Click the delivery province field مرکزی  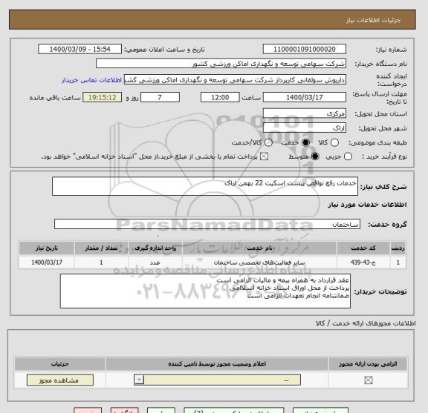coord(305,113)
